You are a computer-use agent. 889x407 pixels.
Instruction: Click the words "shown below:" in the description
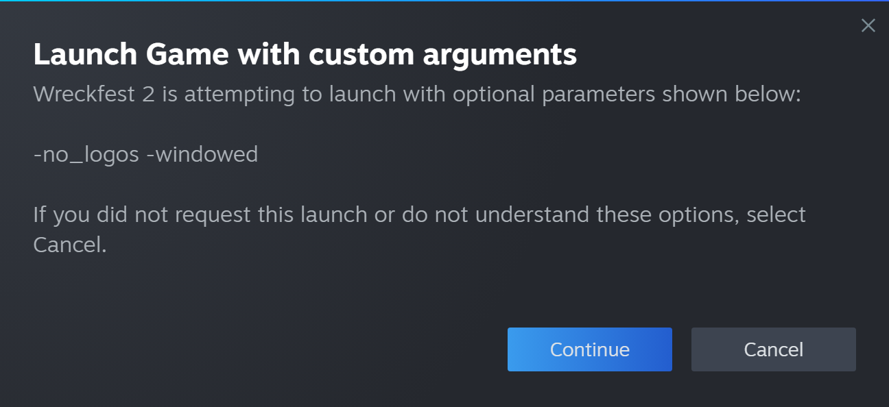(731, 94)
